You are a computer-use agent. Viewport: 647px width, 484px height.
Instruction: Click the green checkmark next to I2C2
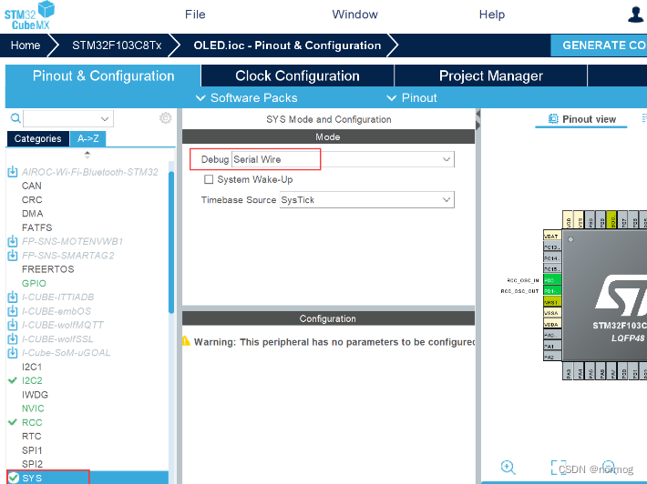(x=13, y=380)
